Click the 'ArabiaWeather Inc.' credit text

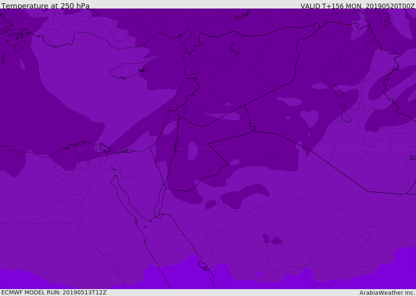387,293
